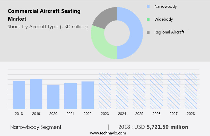Select the Widebody legend label
This screenshot has height=136, width=210.
pos(163,19)
